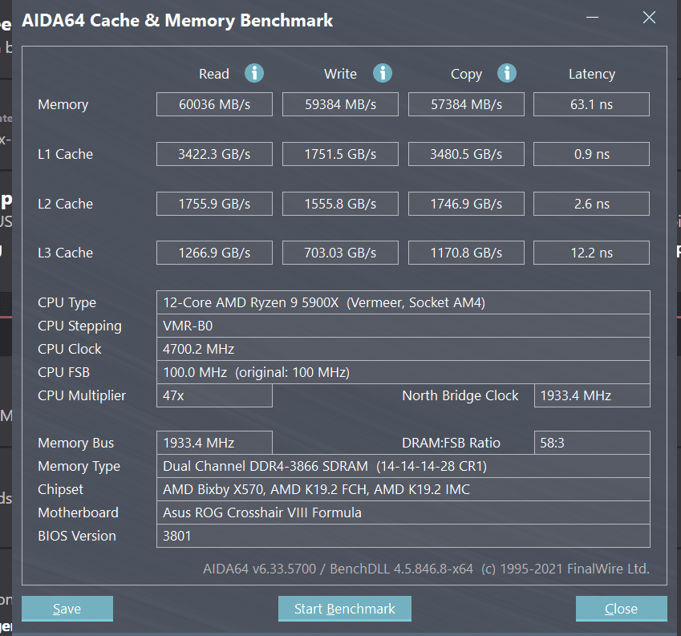Image resolution: width=681 pixels, height=636 pixels.
Task: Select L2 Cache read 1755.9 GB/s
Action: pyautogui.click(x=214, y=204)
